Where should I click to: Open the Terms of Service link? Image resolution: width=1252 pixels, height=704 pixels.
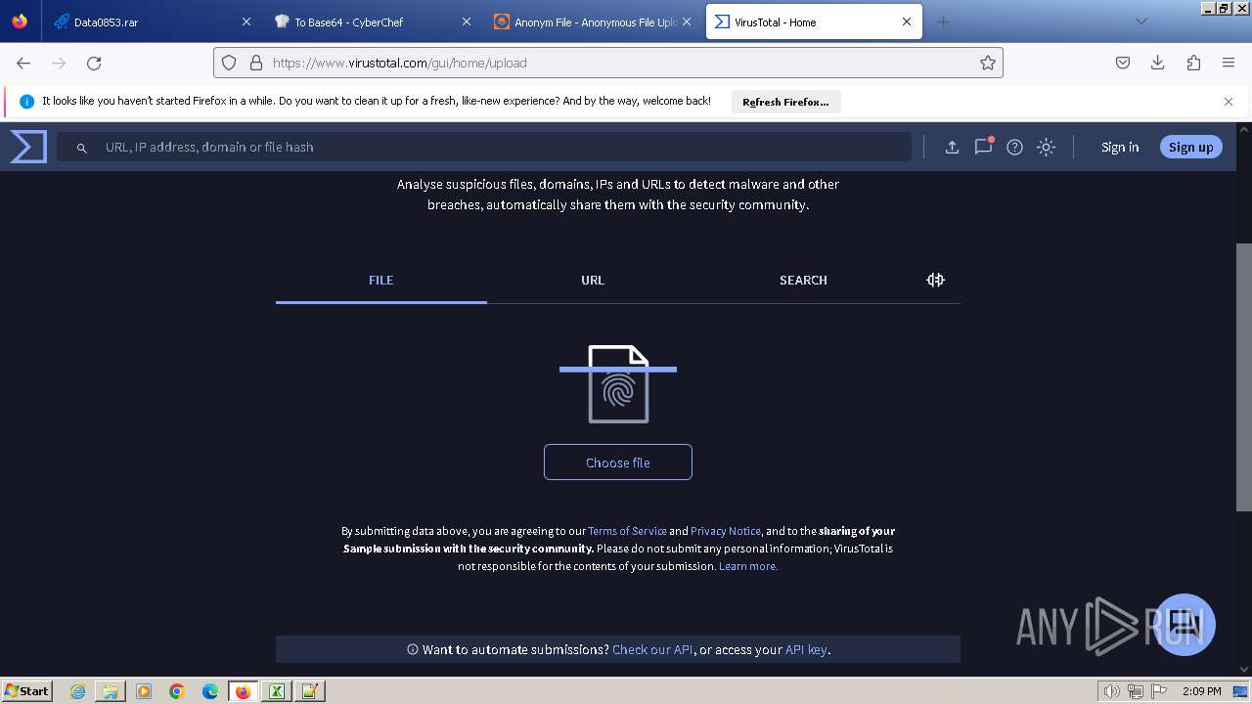click(x=627, y=531)
